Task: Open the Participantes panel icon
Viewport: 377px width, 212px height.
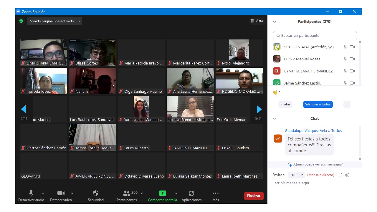Action: (127, 193)
